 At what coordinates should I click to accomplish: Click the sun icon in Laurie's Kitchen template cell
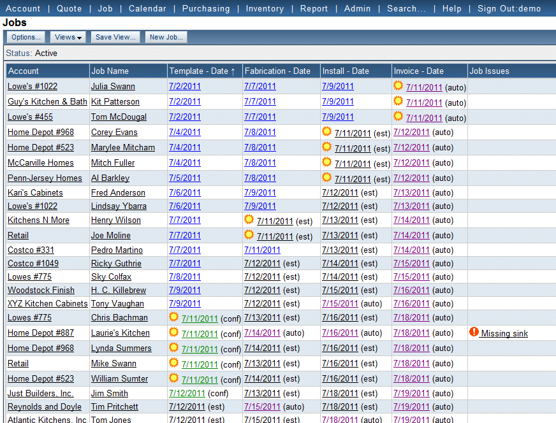[x=173, y=332]
